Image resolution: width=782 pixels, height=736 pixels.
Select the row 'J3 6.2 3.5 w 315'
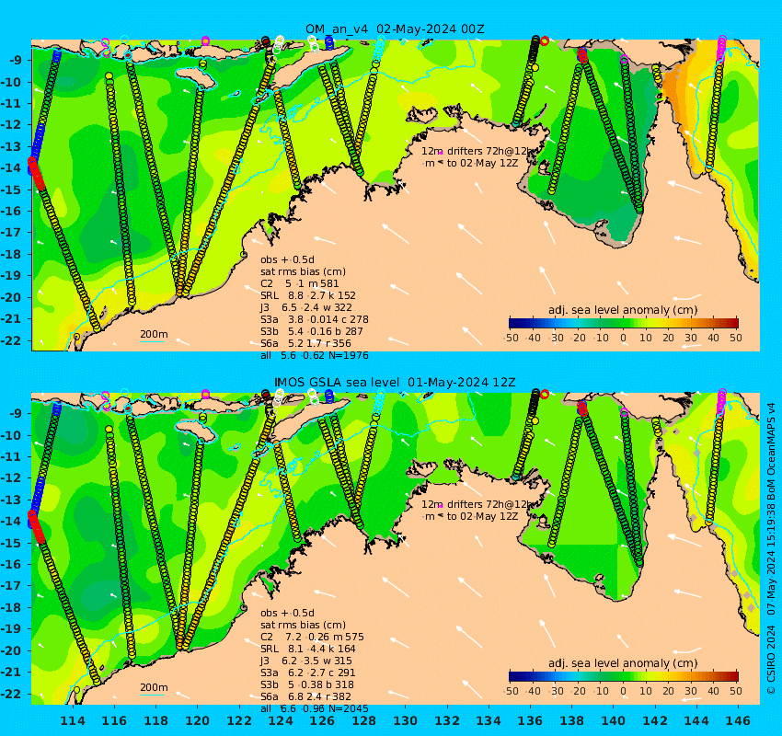tap(305, 661)
